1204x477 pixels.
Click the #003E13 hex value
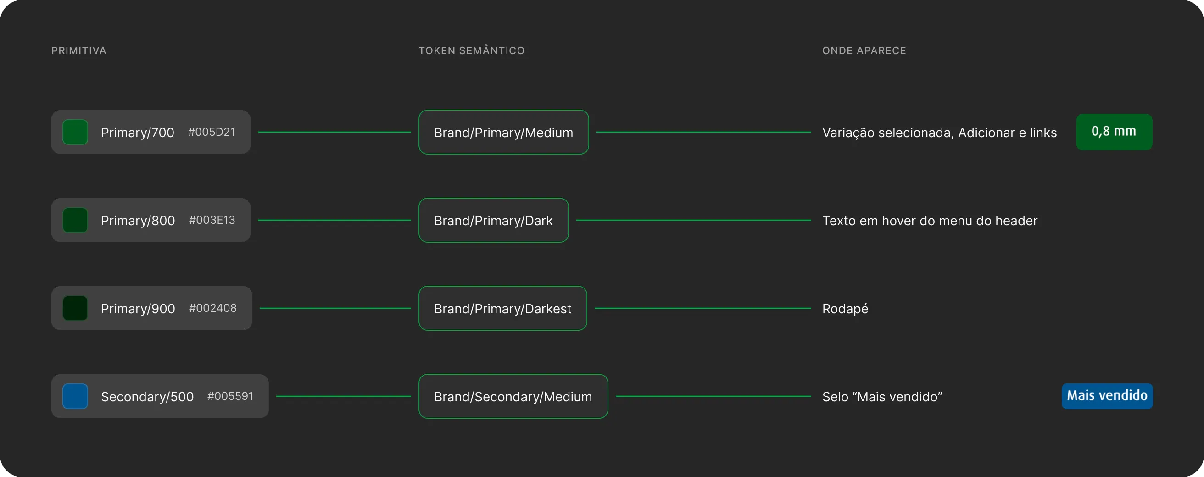212,220
